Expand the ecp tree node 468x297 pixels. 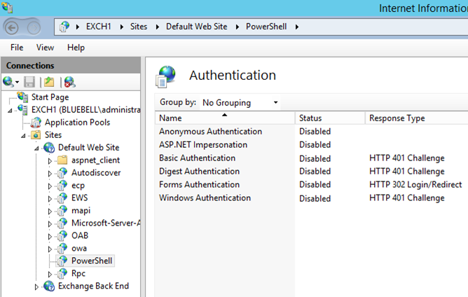coord(50,186)
